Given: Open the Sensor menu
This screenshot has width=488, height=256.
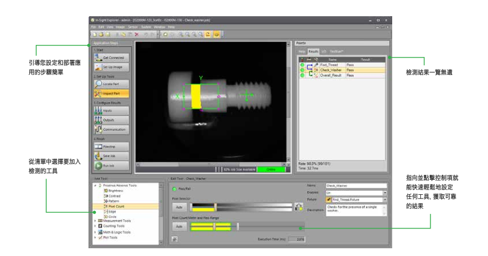Looking at the screenshot, I should tap(133, 28).
